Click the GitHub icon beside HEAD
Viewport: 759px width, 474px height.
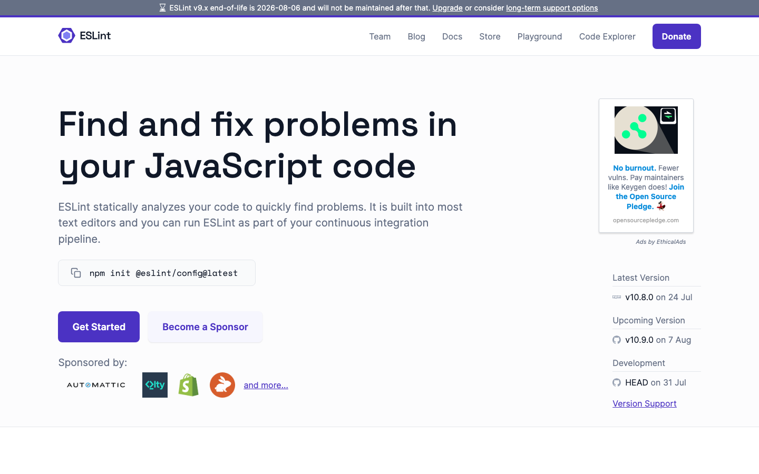pos(617,382)
